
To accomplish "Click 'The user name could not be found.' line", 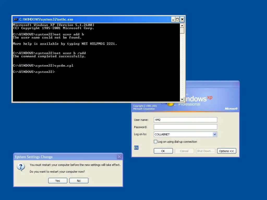I will coord(47,37).
